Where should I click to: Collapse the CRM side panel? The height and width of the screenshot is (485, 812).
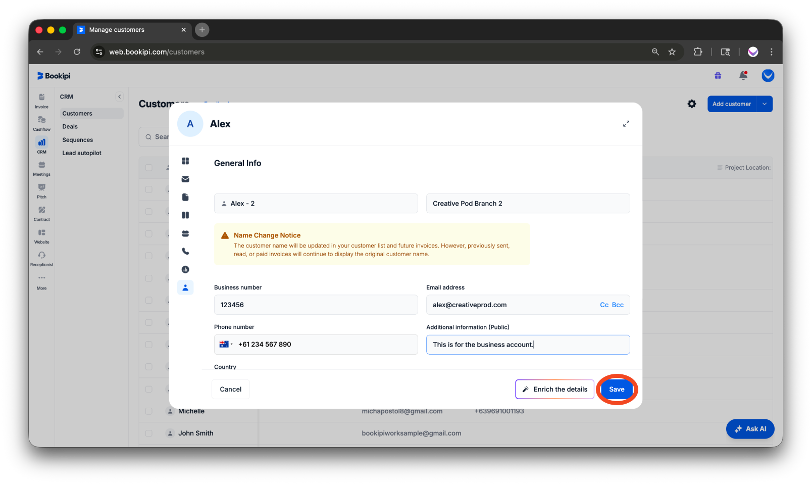[120, 96]
